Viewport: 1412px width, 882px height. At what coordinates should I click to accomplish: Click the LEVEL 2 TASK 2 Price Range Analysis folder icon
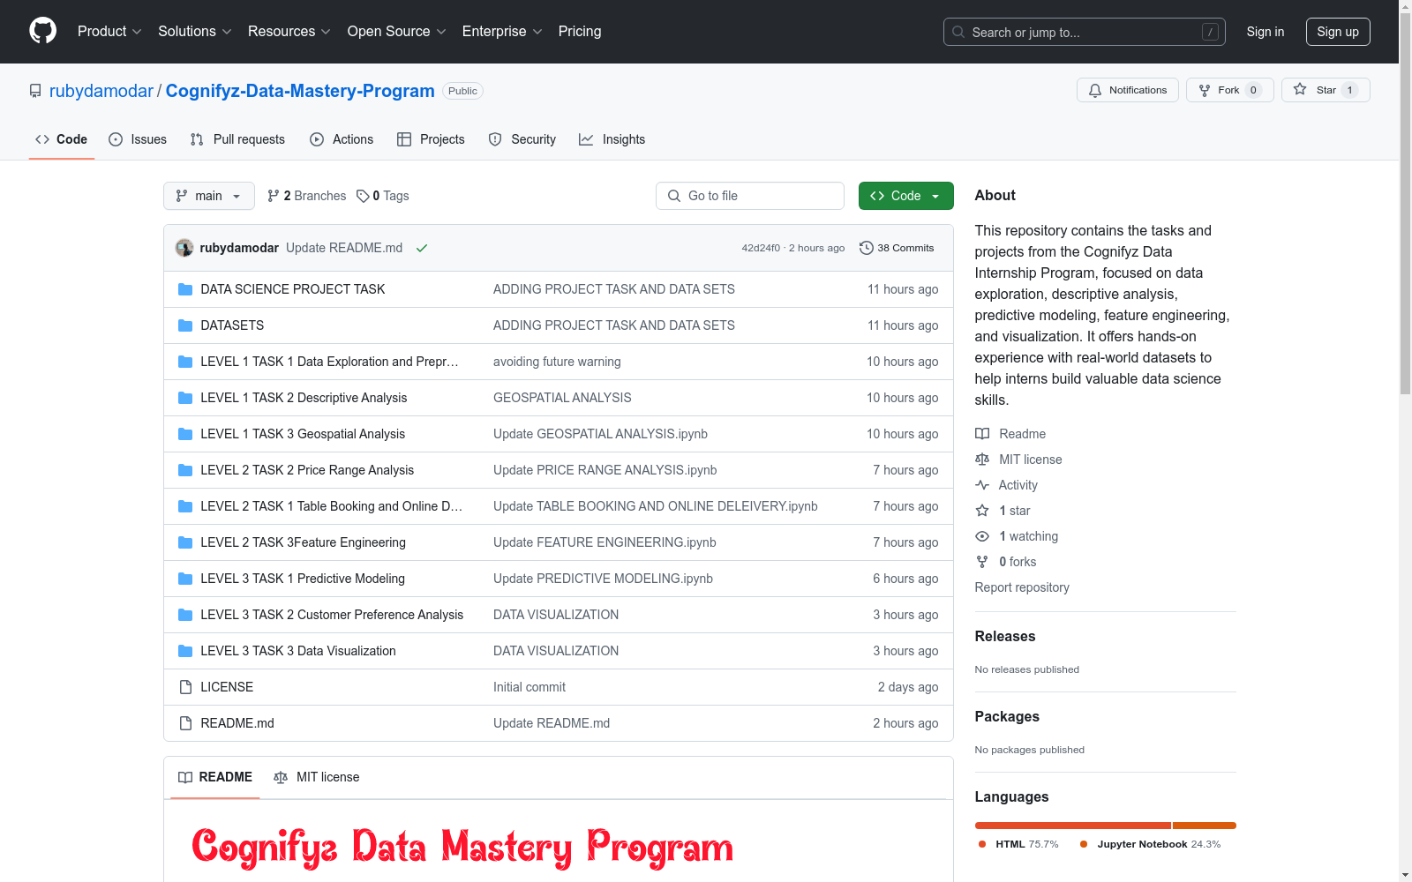(185, 470)
